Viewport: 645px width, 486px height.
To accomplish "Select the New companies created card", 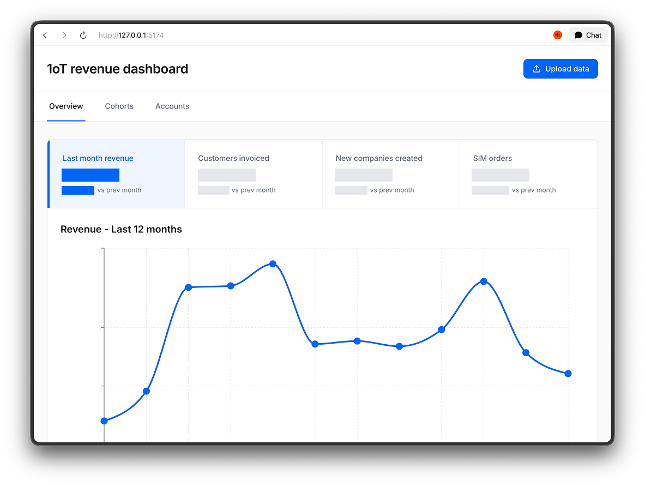I will click(391, 173).
